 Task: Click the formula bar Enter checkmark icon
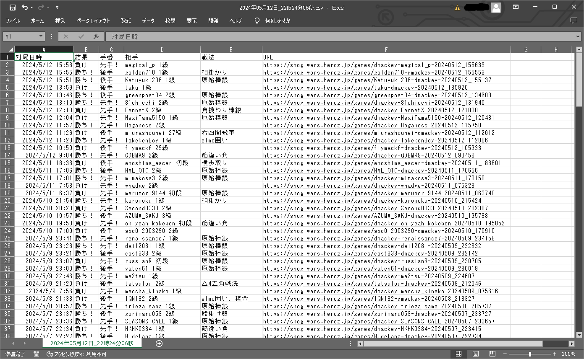[x=81, y=36]
